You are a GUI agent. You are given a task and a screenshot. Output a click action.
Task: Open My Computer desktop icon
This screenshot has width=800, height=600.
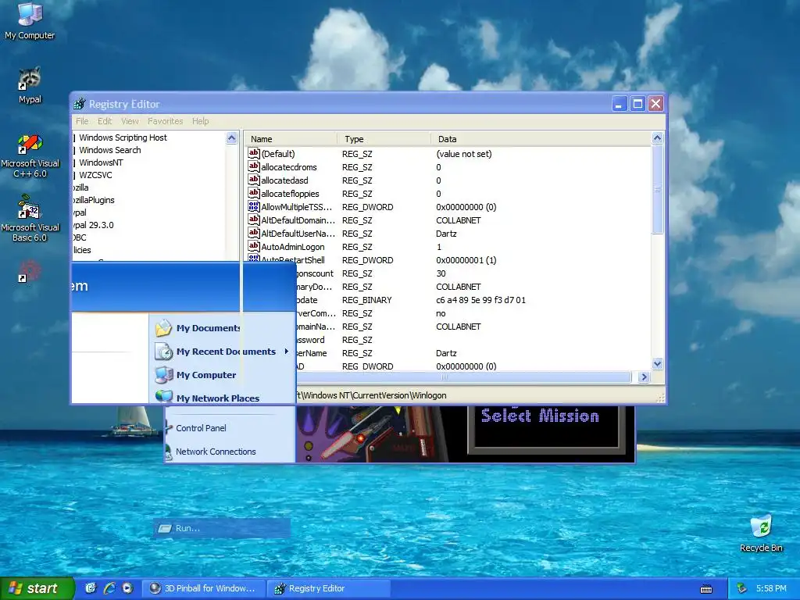click(x=30, y=20)
